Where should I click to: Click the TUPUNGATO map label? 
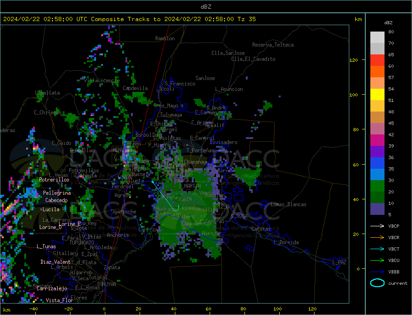coord(81,243)
